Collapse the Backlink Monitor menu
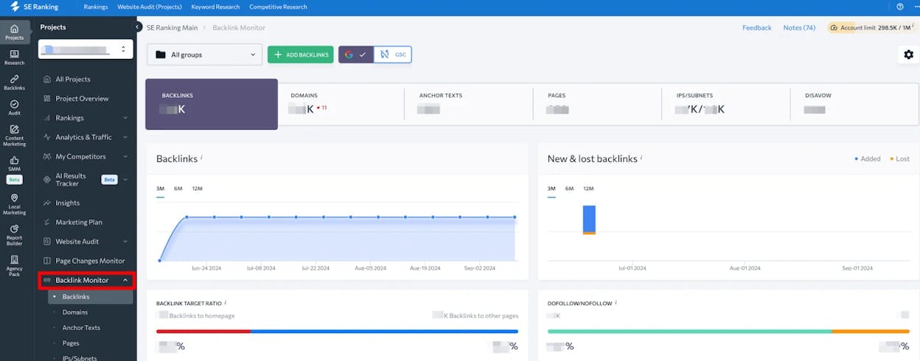This screenshot has height=361, width=920. 86,280
